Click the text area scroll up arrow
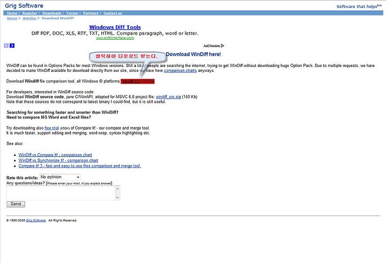The image size is (386, 263). 117,189
